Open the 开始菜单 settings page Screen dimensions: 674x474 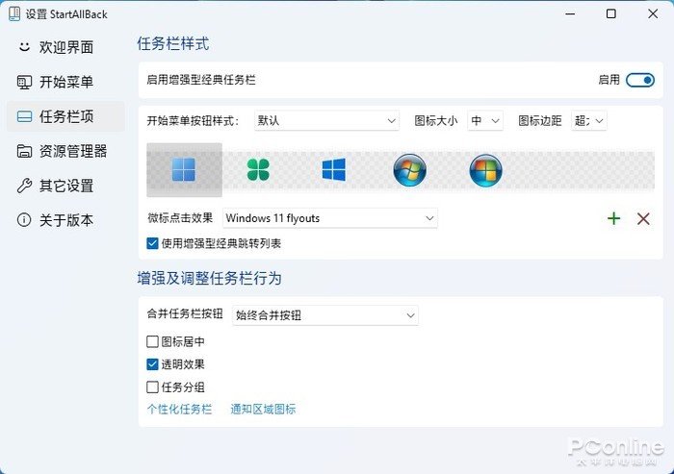pos(66,82)
